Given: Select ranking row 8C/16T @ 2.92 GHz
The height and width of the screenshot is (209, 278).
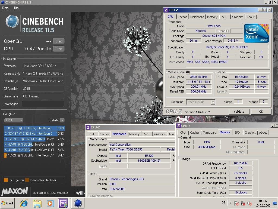Looking at the screenshot, I should tap(34, 133).
